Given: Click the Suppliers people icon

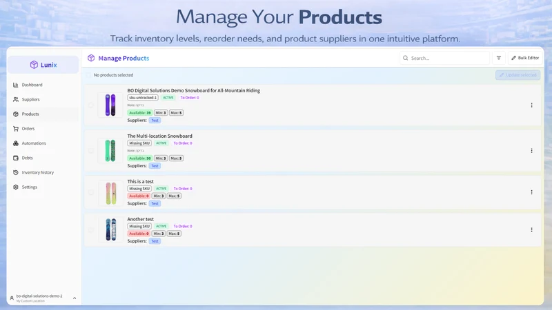Looking at the screenshot, I should coord(15,99).
